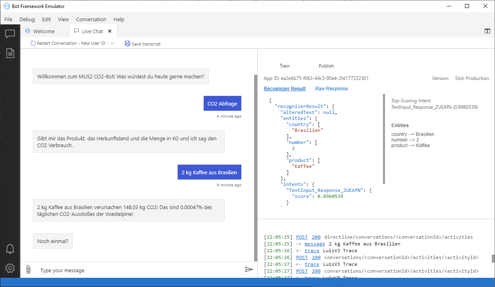
Task: Select the Live Chat tab
Action: click(x=92, y=31)
